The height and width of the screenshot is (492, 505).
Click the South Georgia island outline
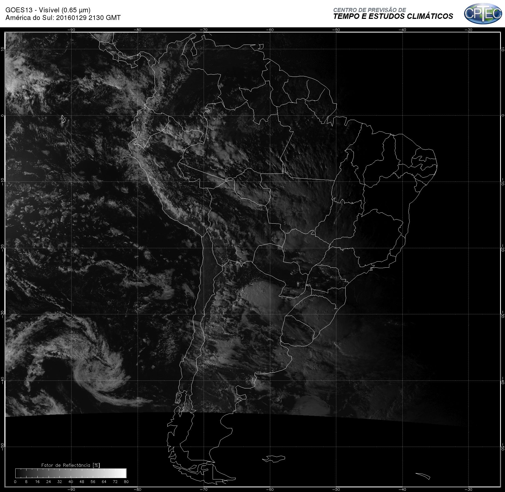tap(423, 476)
